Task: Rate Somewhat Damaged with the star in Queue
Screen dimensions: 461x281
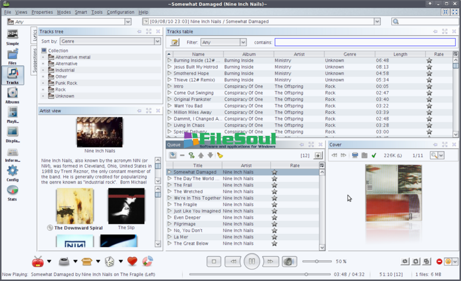Action: click(274, 172)
